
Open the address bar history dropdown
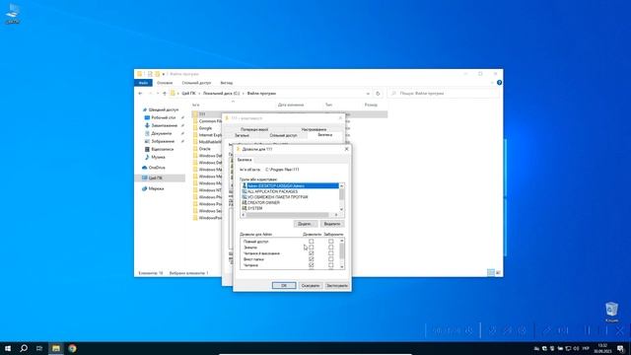pyautogui.click(x=368, y=94)
